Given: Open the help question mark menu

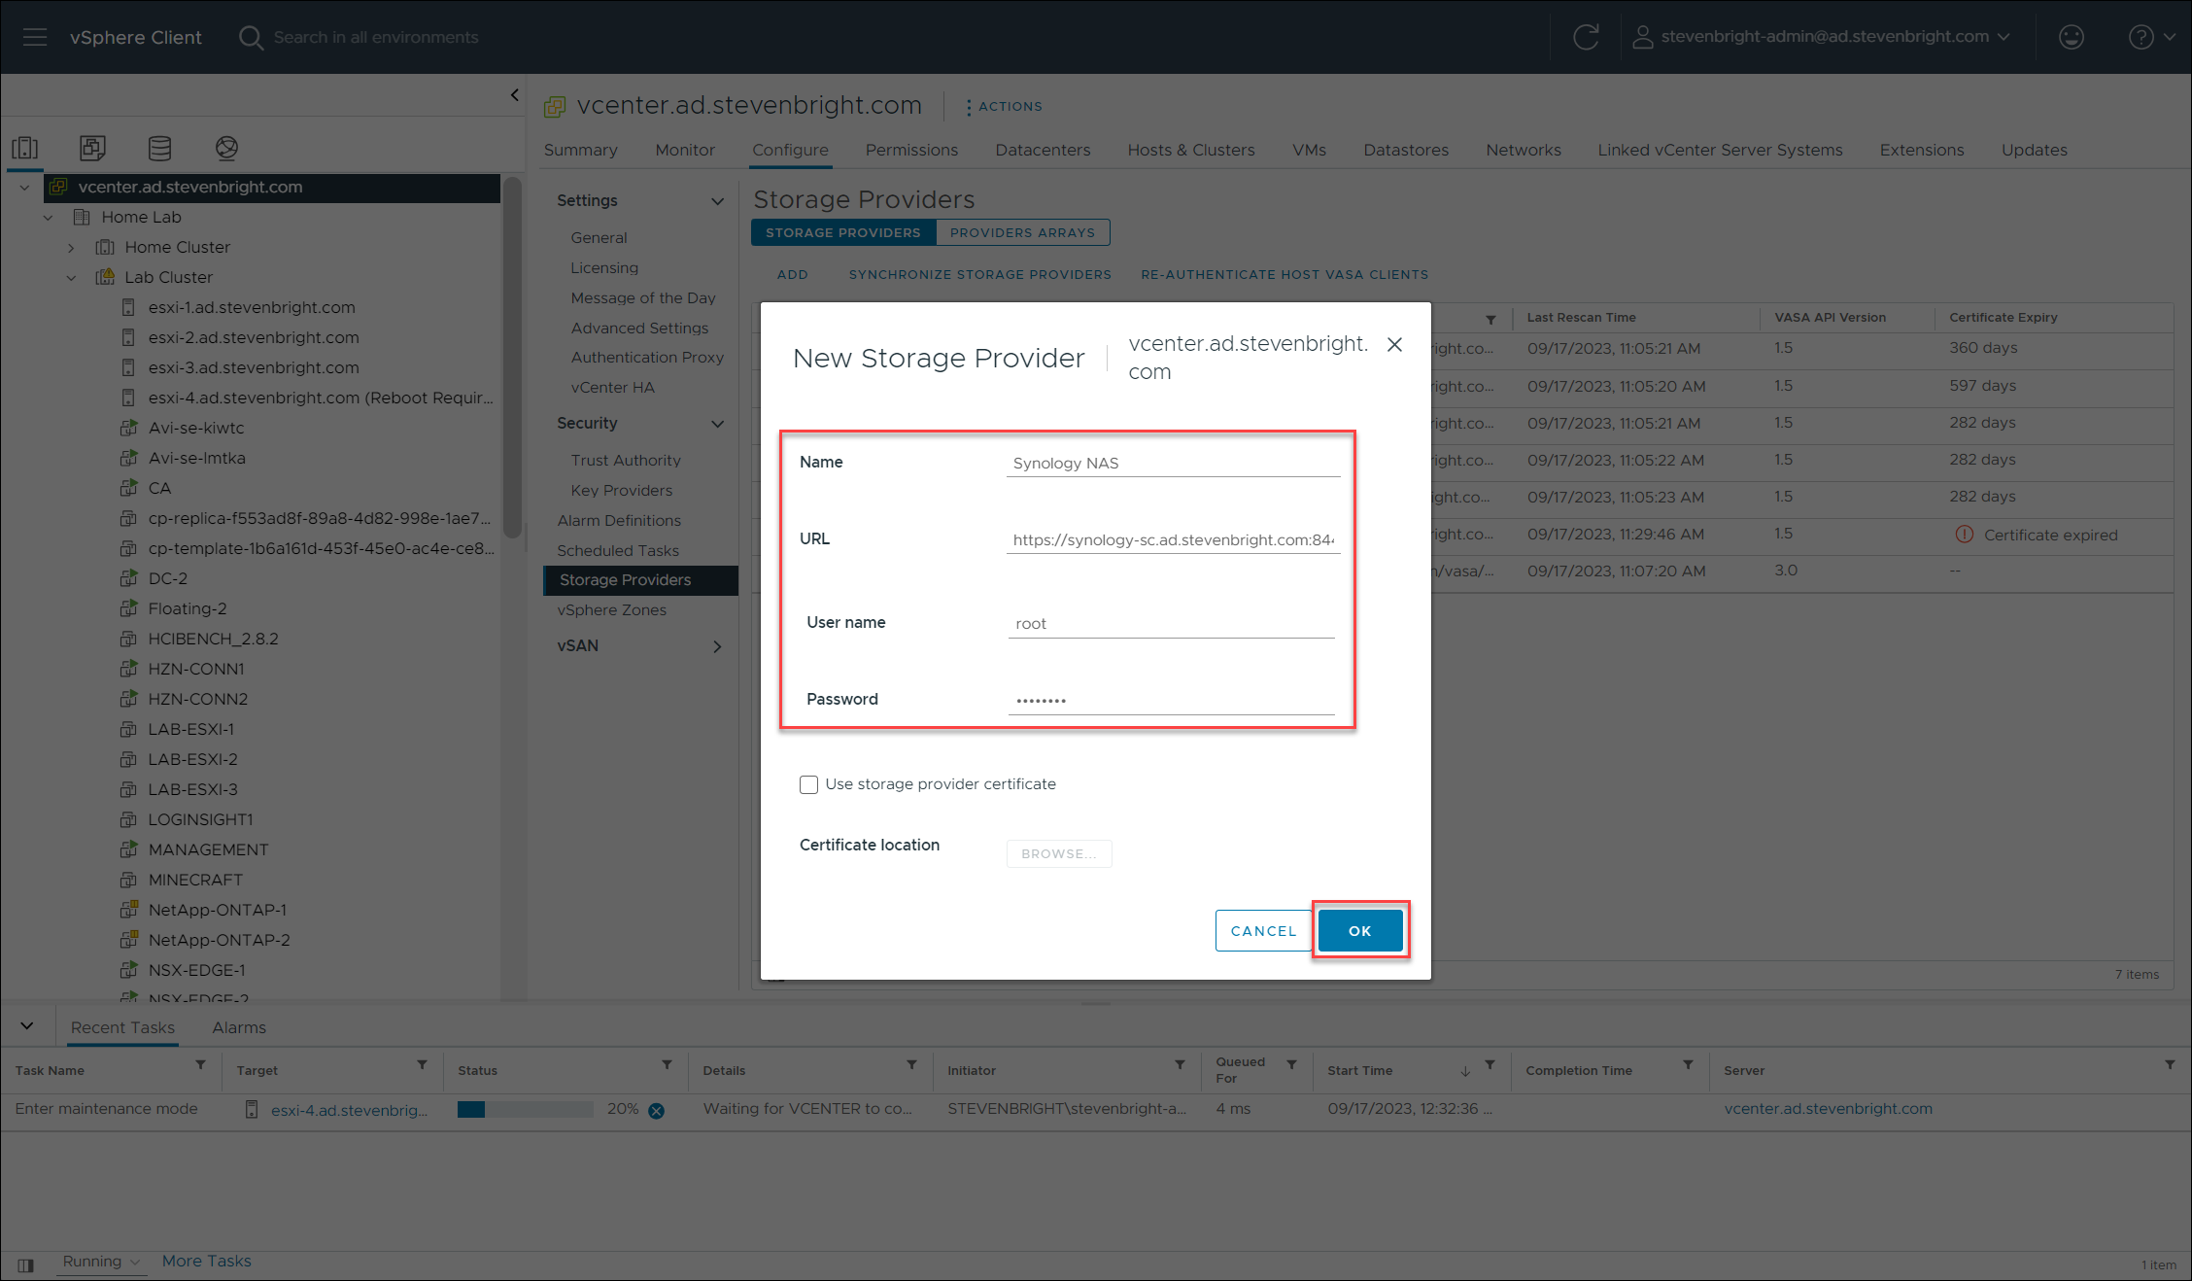Looking at the screenshot, I should 2141,37.
